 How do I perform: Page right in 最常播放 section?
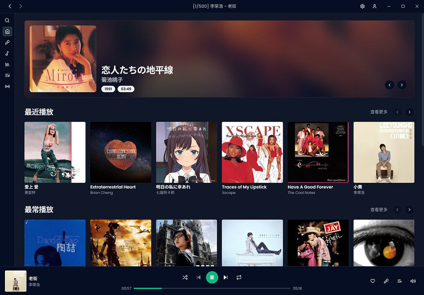click(x=409, y=209)
